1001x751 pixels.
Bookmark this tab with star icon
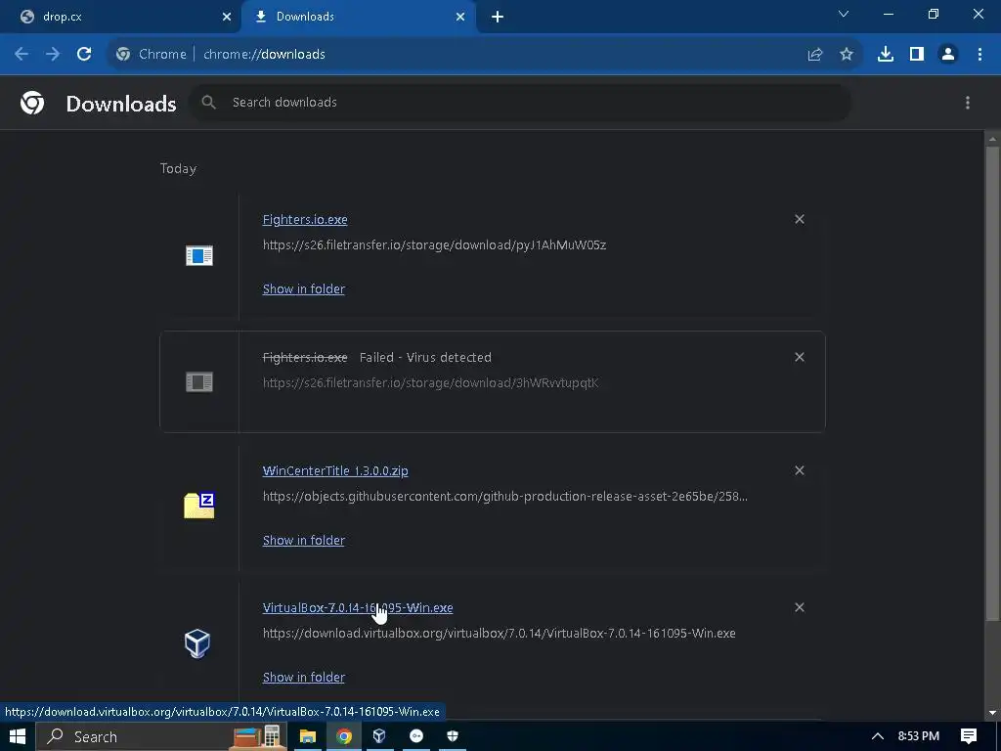(x=847, y=55)
